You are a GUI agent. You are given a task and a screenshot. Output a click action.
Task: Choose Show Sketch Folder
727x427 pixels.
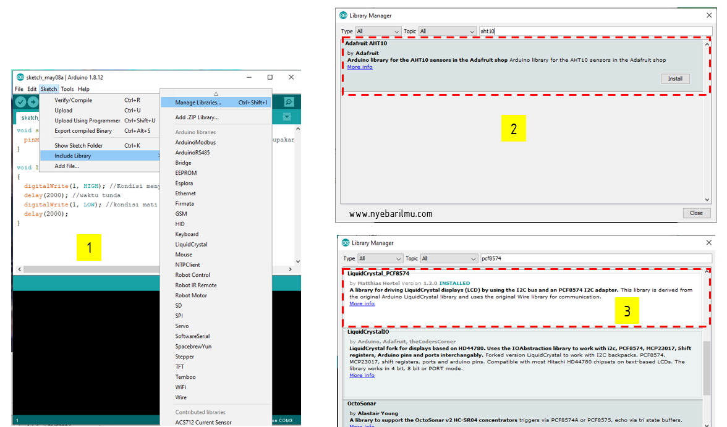coord(99,146)
